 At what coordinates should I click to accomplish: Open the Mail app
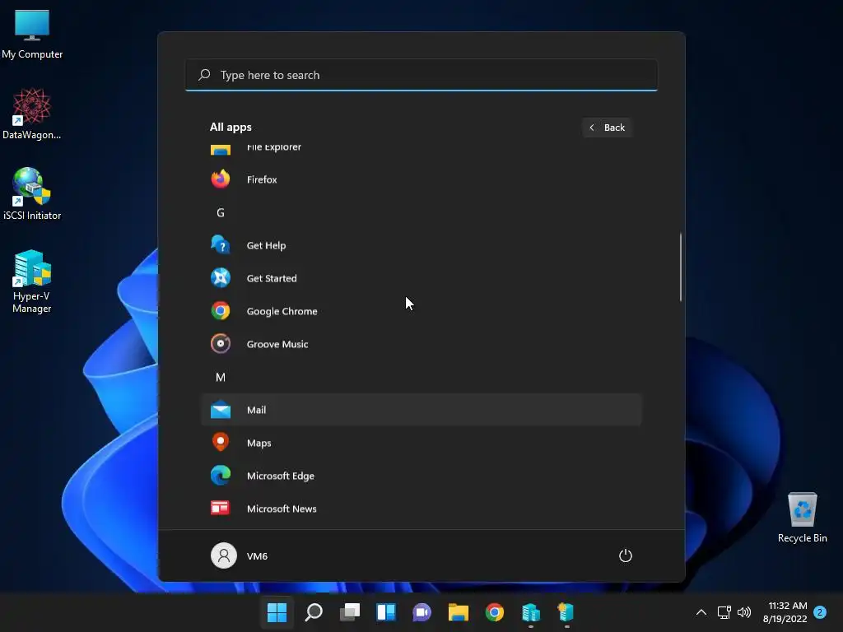421,410
